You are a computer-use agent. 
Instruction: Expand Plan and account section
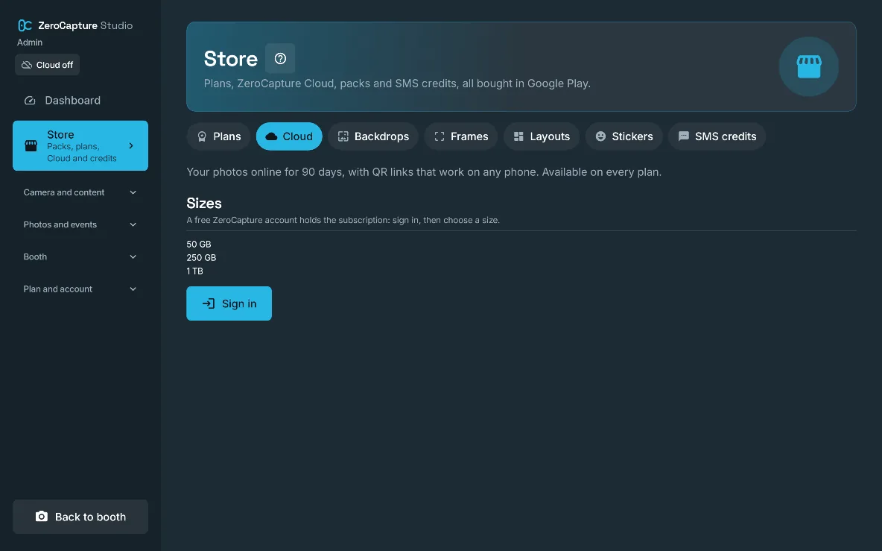tap(80, 289)
